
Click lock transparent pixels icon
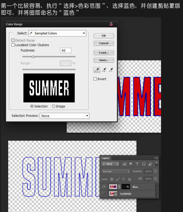coord(112,179)
